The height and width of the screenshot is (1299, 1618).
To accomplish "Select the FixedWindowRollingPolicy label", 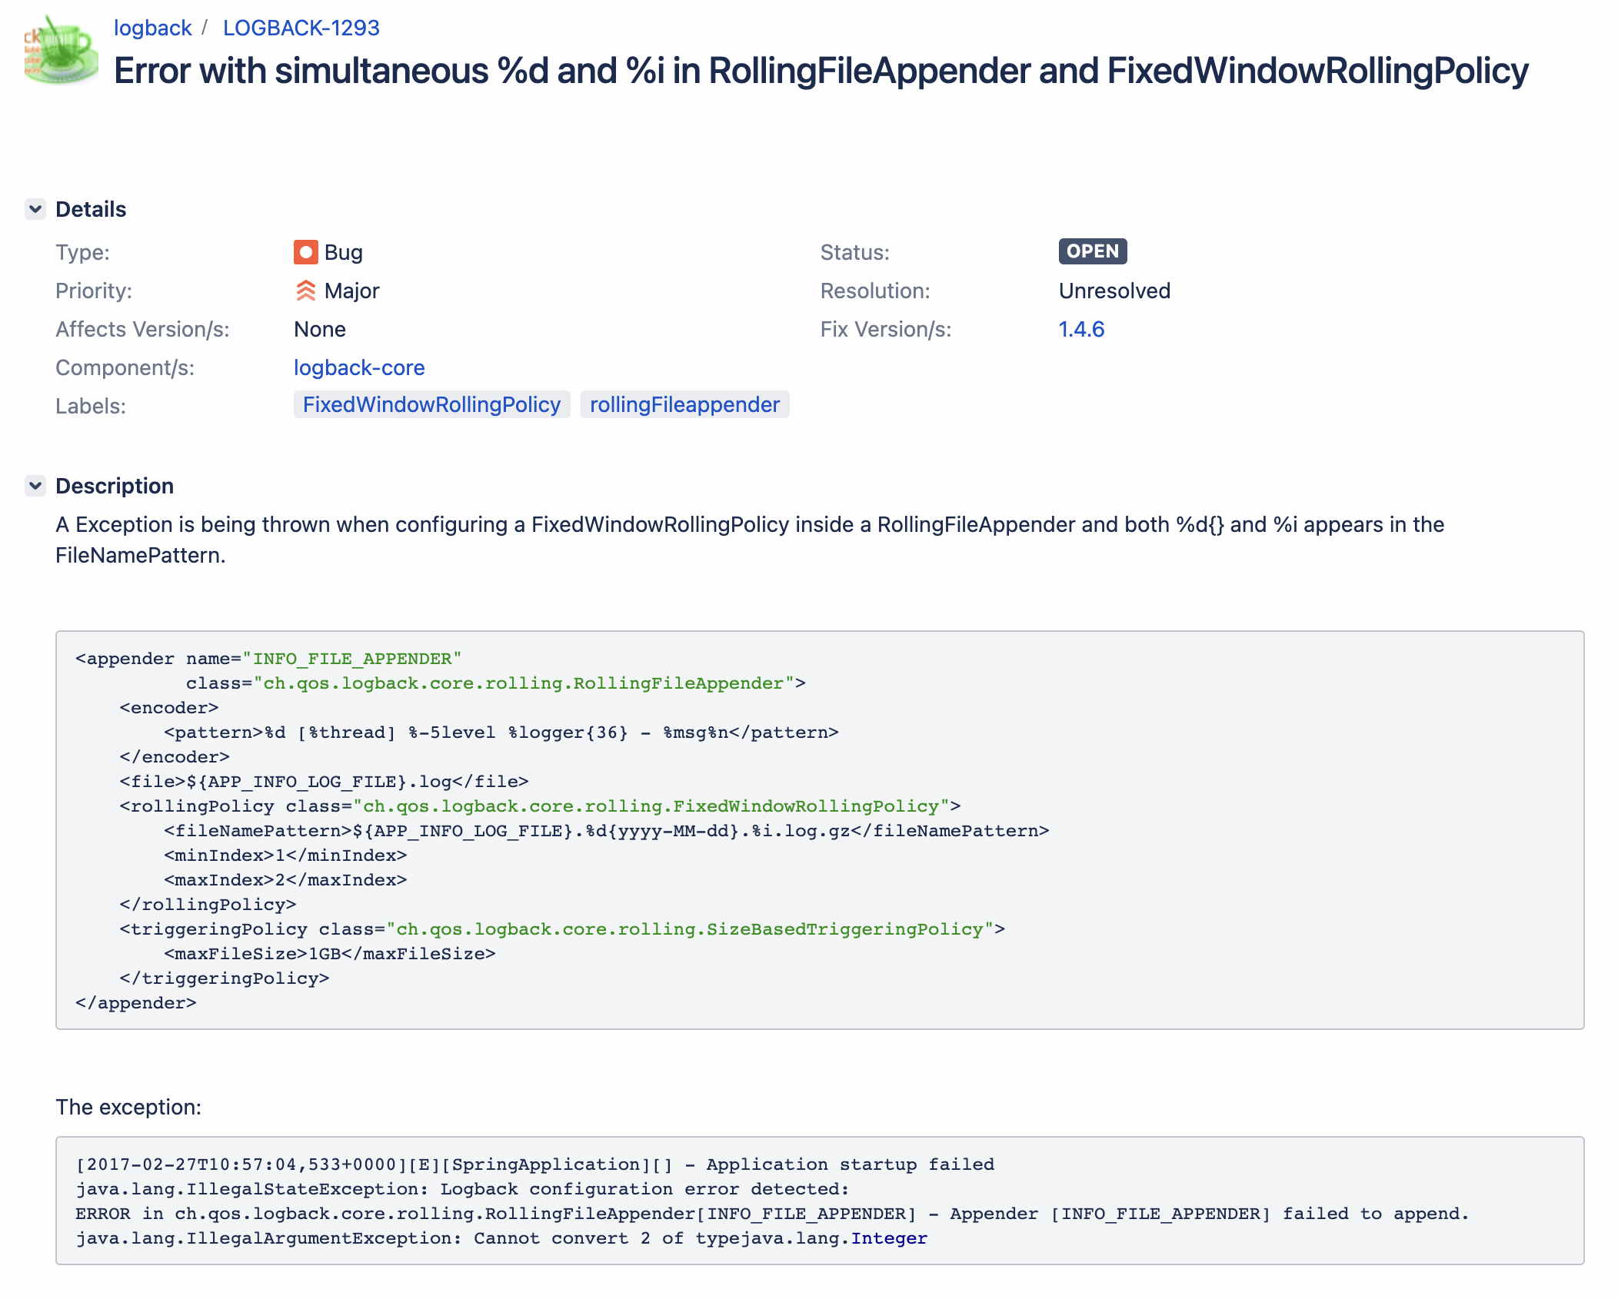I will (431, 404).
